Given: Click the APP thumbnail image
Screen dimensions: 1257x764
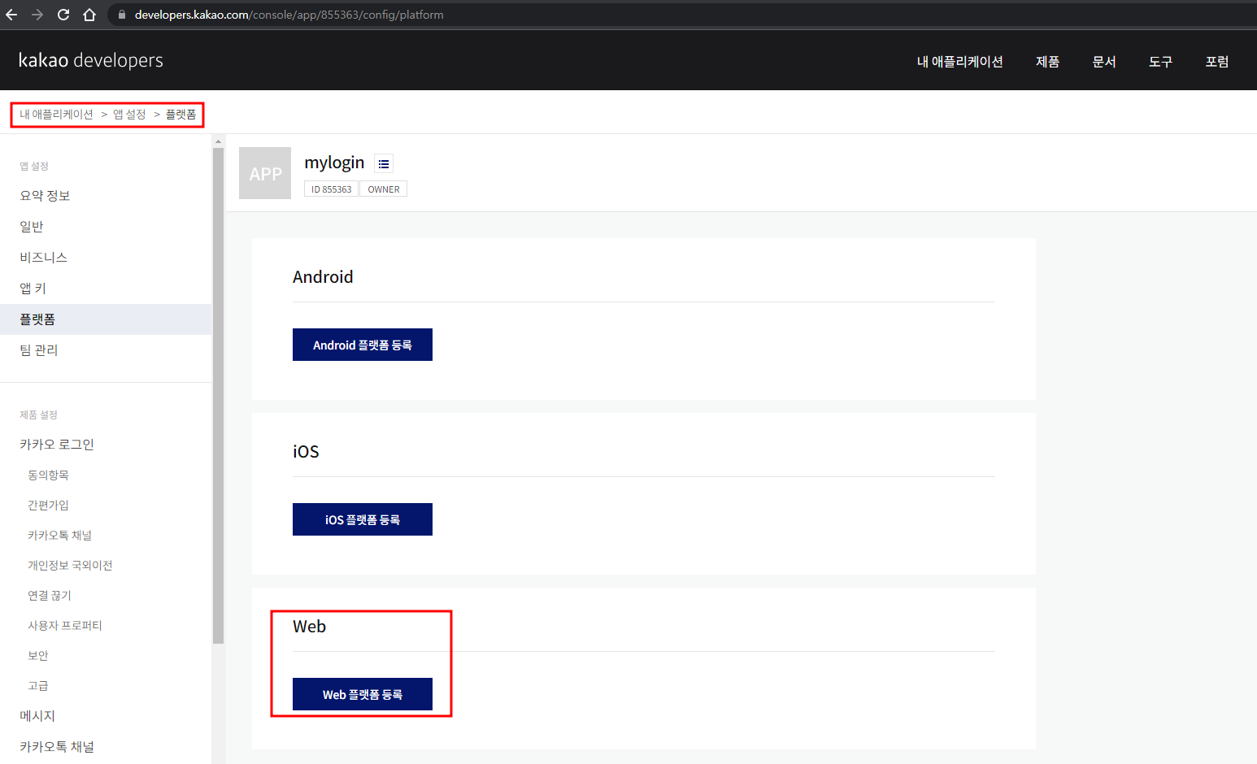Looking at the screenshot, I should 265,173.
